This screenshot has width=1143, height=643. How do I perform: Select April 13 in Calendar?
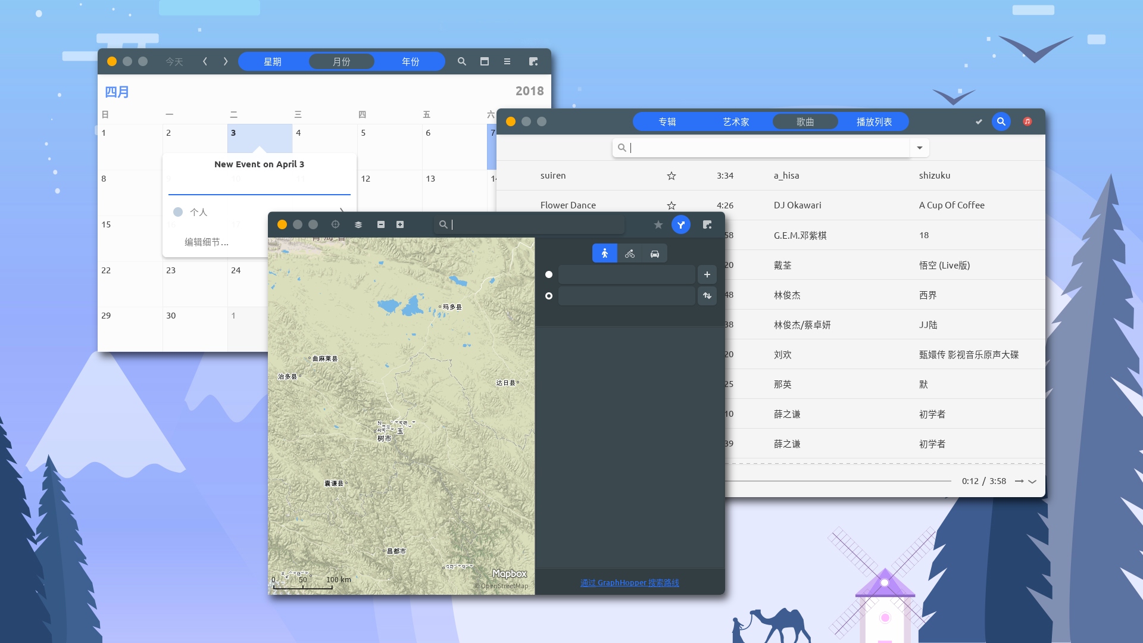coord(454,193)
